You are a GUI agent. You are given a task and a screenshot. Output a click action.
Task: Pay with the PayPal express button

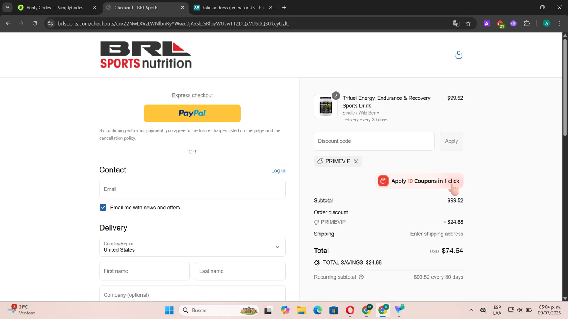click(192, 113)
